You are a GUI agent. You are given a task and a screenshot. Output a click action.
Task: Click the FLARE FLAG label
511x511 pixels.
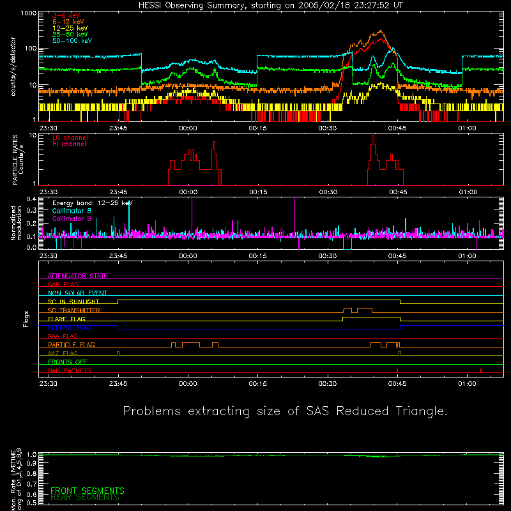click(66, 319)
